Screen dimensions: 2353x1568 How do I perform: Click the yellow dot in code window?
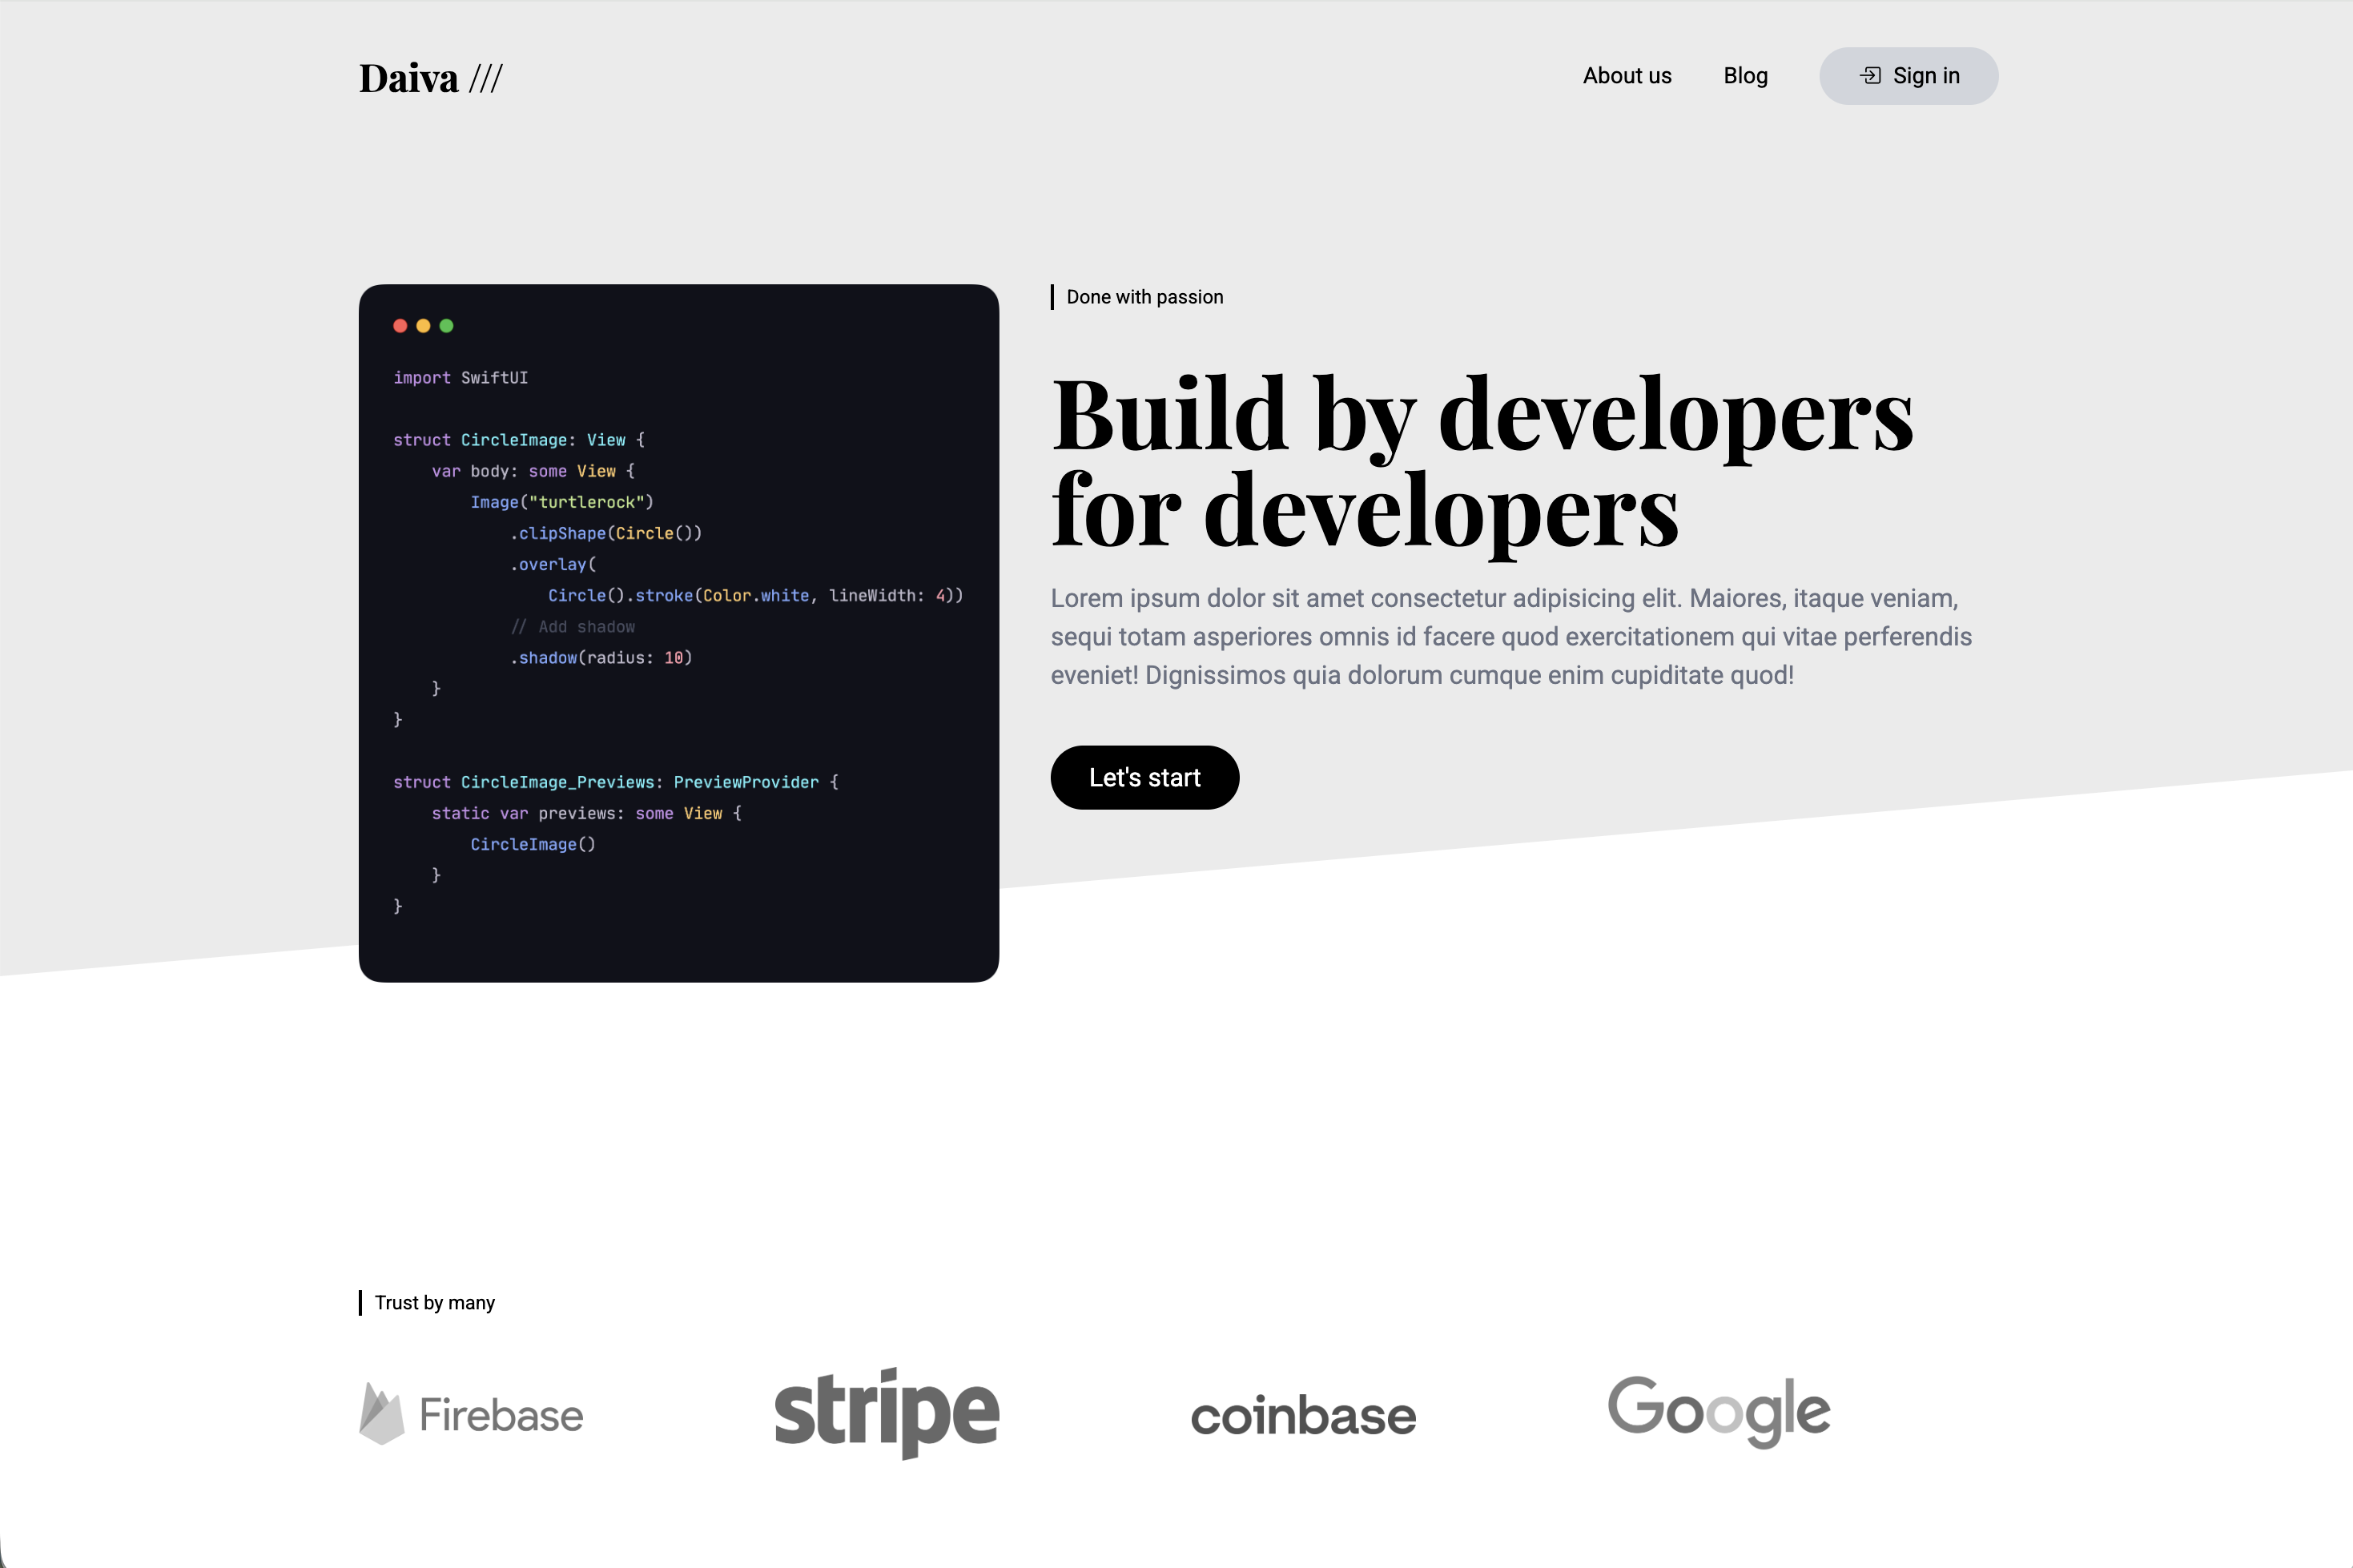click(423, 326)
